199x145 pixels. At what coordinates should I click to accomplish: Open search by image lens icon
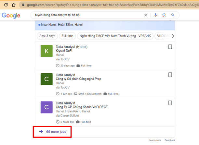click(164, 15)
